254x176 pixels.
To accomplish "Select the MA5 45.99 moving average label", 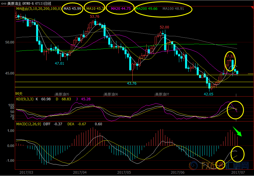I will [x=72, y=9].
